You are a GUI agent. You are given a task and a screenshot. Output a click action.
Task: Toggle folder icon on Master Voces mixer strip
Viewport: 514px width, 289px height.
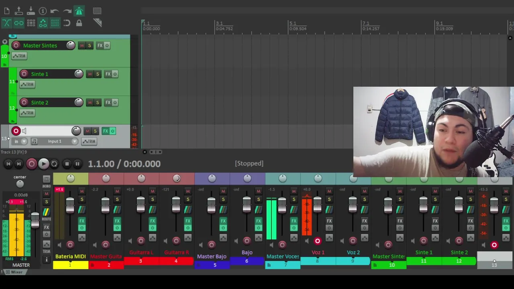pyautogui.click(x=269, y=265)
